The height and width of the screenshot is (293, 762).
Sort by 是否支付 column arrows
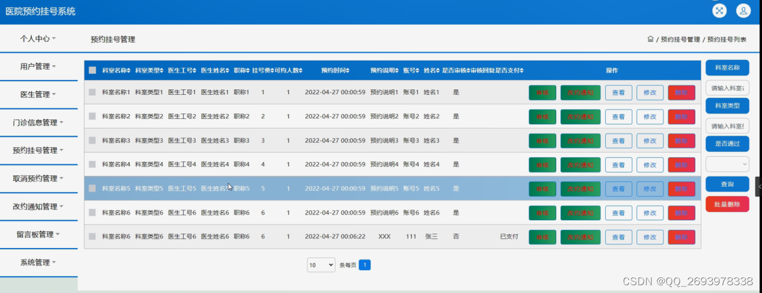522,70
